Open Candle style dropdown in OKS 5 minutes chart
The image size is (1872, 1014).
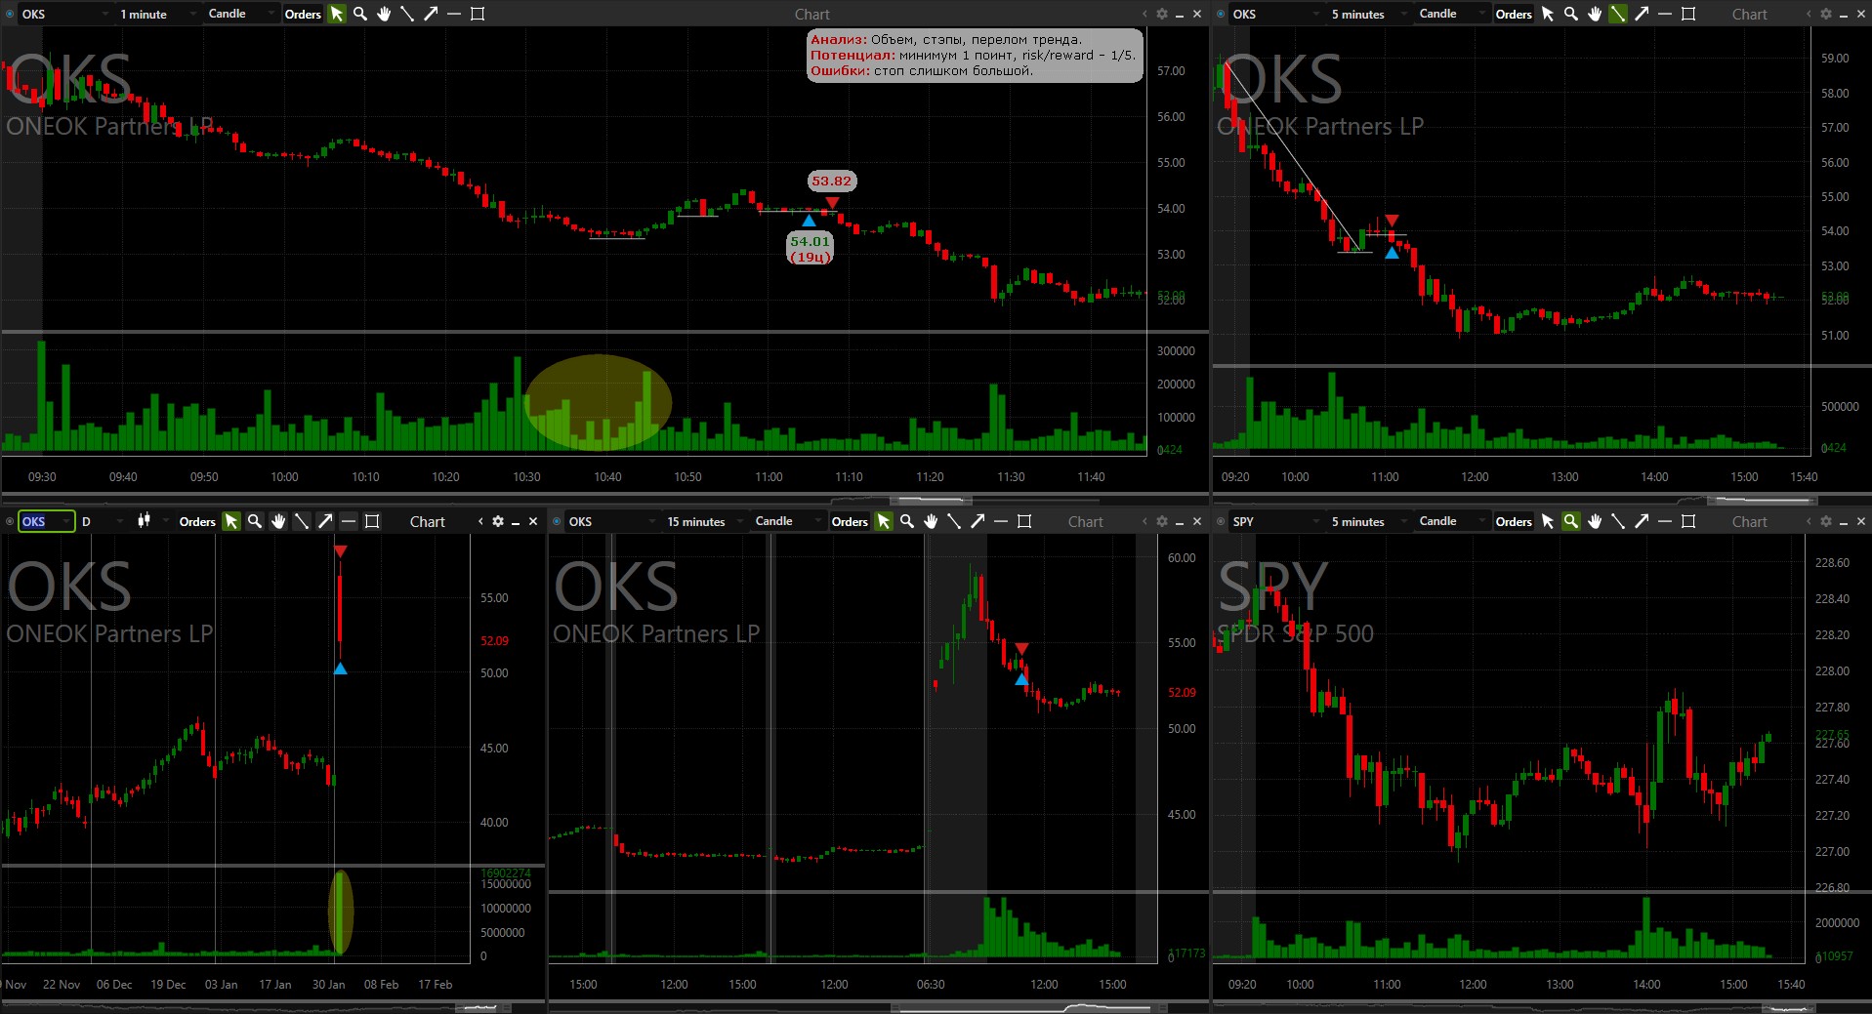coord(1452,14)
